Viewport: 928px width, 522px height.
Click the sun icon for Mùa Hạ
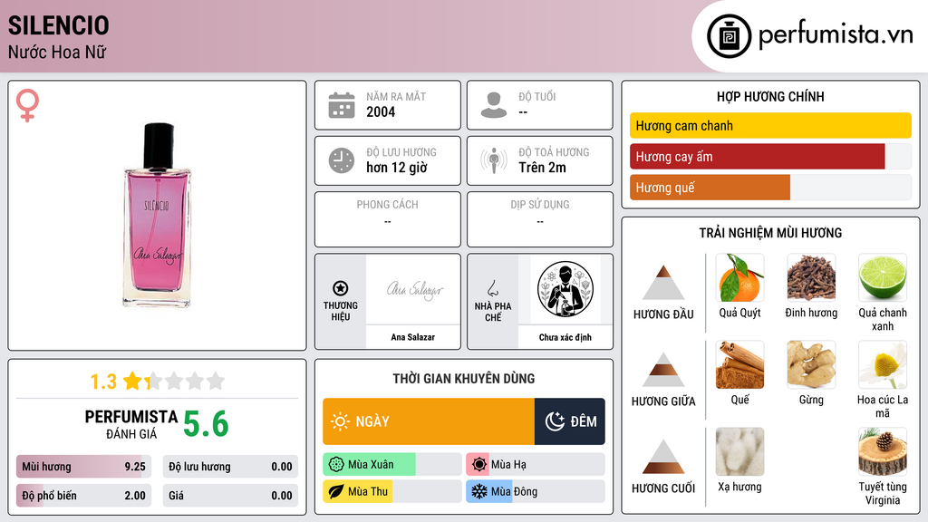click(x=479, y=465)
